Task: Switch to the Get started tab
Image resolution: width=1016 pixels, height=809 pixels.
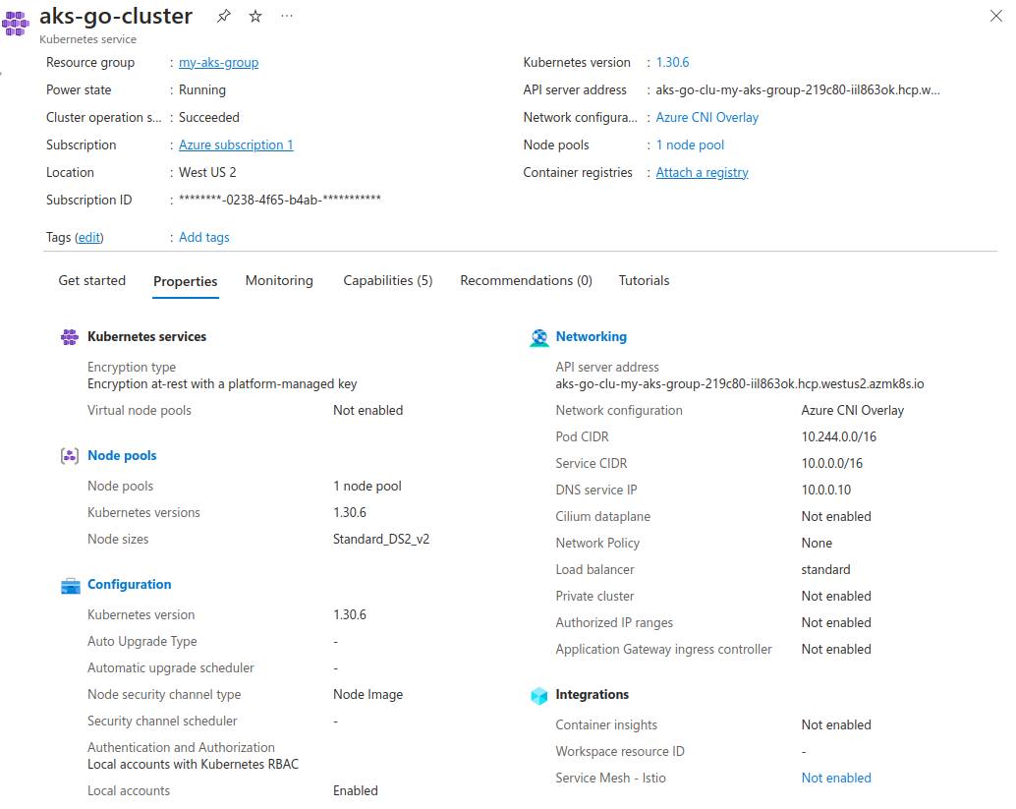Action: coord(91,280)
